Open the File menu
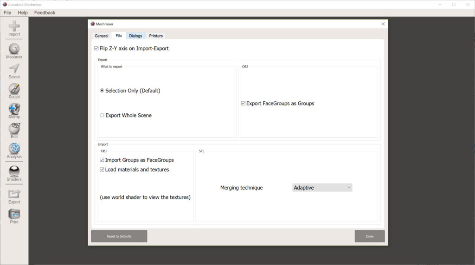The height and width of the screenshot is (265, 475). 7,12
